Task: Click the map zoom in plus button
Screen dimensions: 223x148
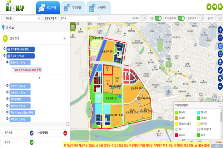Action: click(x=220, y=31)
